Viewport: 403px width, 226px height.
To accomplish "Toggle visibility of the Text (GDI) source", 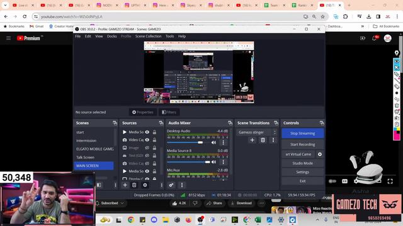I will [147, 156].
